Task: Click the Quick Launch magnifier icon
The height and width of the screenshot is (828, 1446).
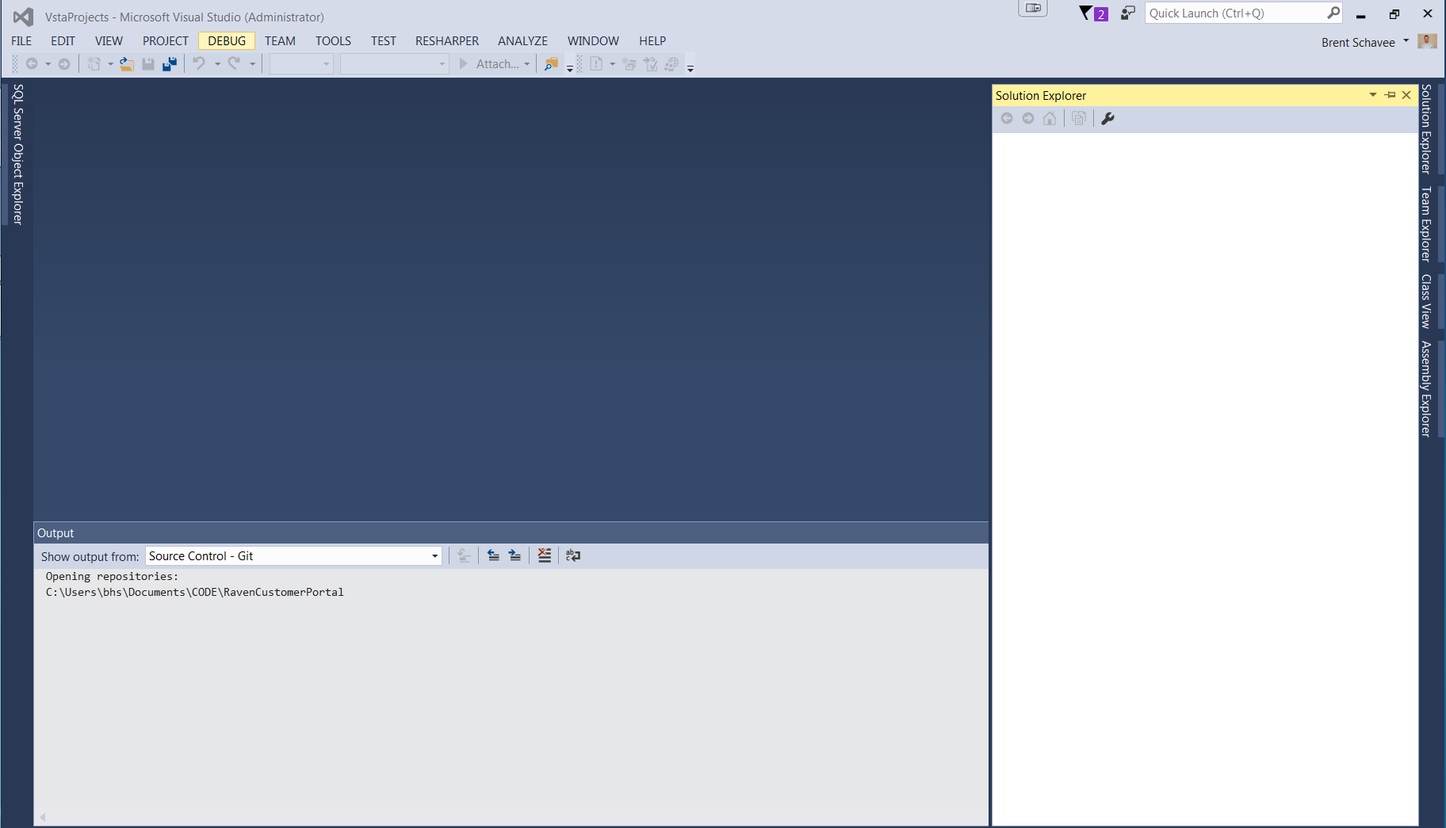Action: pyautogui.click(x=1333, y=13)
